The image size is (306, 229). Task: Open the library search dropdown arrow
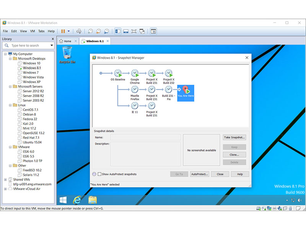click(x=52, y=45)
